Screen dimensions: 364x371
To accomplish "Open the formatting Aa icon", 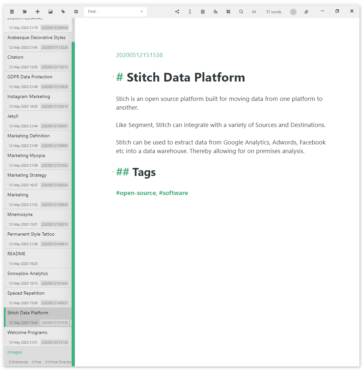I will pos(216,12).
